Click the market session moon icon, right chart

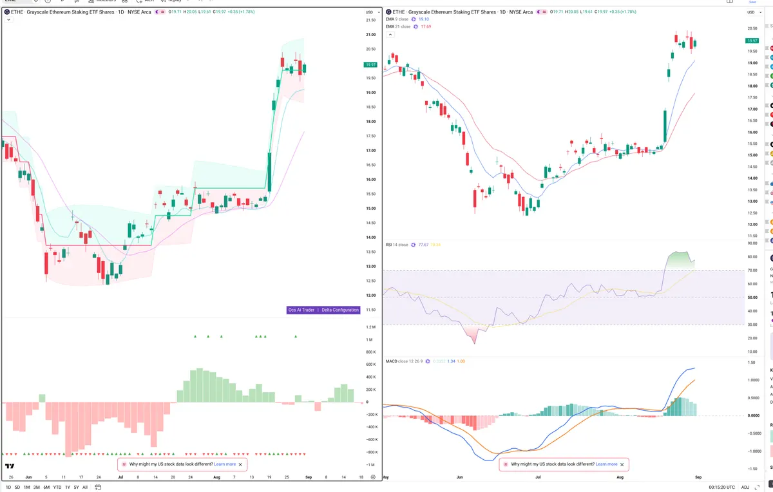pyautogui.click(x=539, y=12)
